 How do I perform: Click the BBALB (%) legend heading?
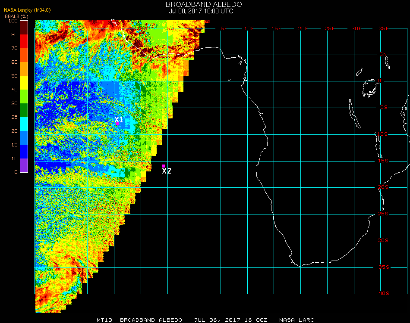[16, 16]
